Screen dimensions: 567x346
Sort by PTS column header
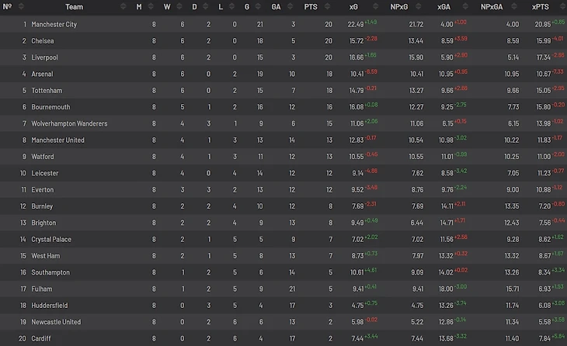pyautogui.click(x=311, y=7)
